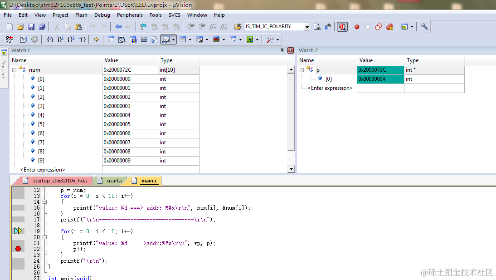Step out of current function

point(71,39)
